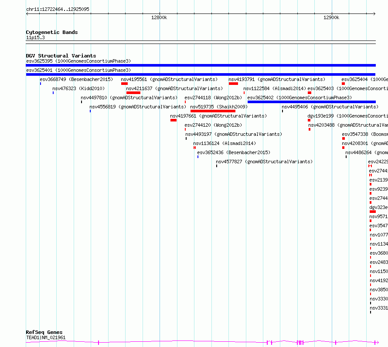Click the DGV Structural Variants track title

pyautogui.click(x=61, y=56)
